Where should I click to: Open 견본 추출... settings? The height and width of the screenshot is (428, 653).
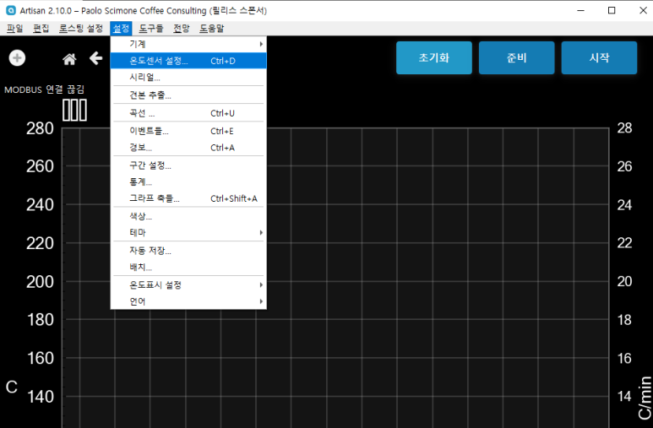(x=188, y=95)
